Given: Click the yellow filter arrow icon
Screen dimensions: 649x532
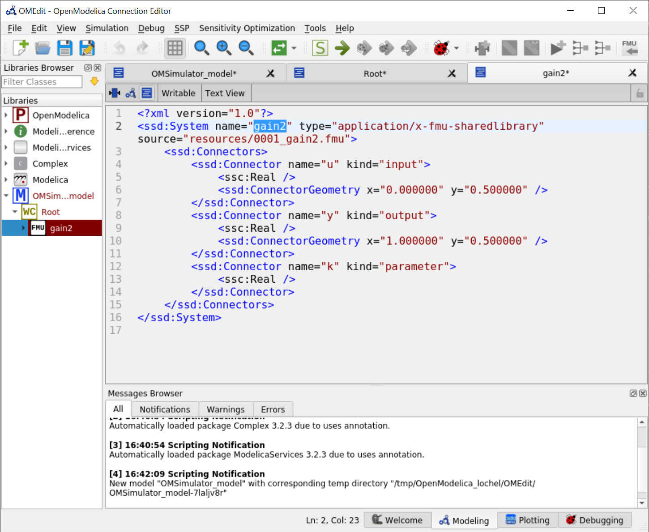Looking at the screenshot, I should point(94,81).
